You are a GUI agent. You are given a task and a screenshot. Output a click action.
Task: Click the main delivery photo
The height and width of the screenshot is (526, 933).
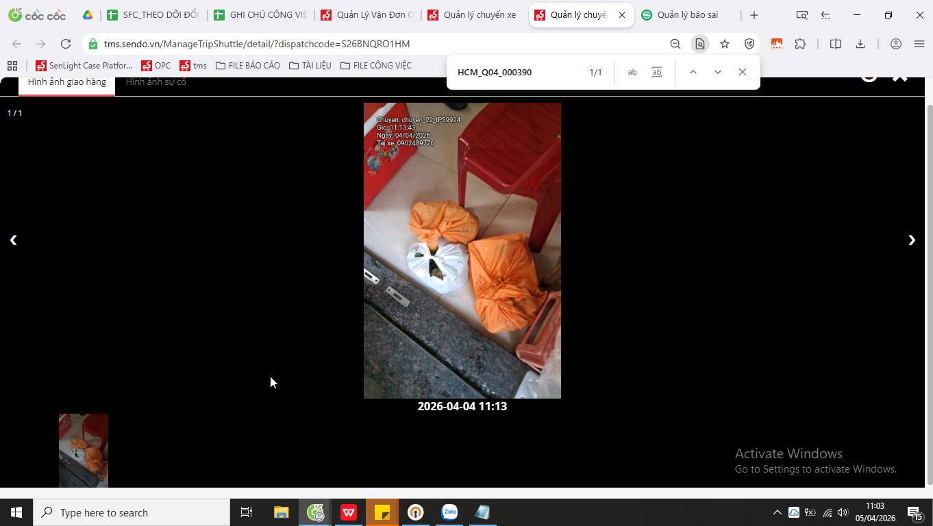(x=462, y=251)
